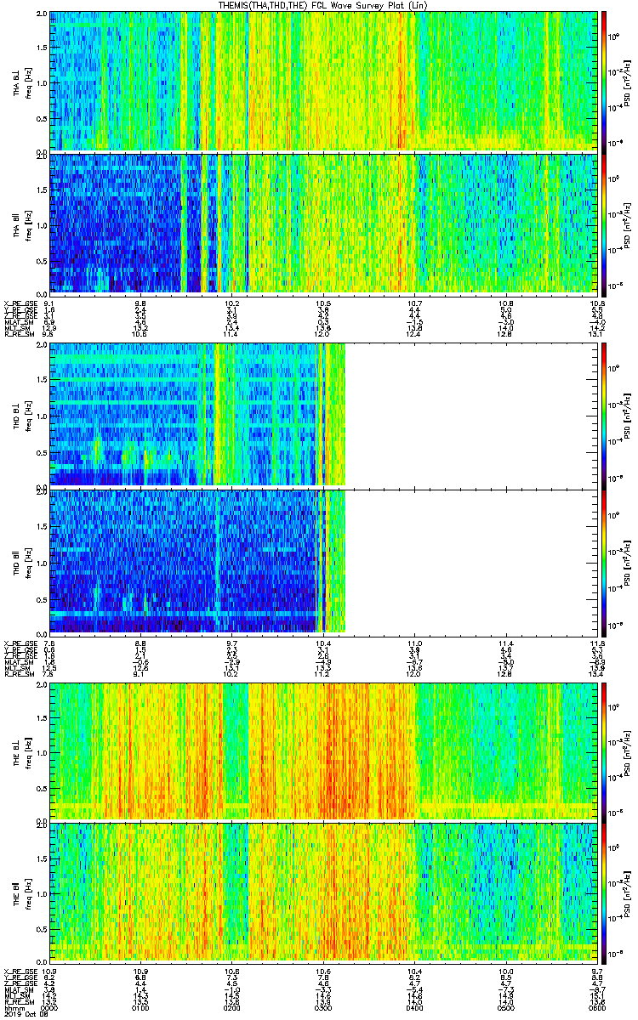
Task: Click the THEMIS FGL Wave Survey Plot title
Action: pyautogui.click(x=325, y=5)
